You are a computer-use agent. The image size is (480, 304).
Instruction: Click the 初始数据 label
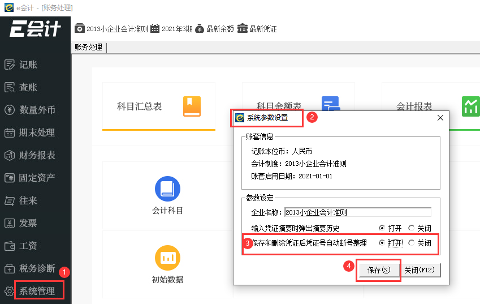click(167, 280)
